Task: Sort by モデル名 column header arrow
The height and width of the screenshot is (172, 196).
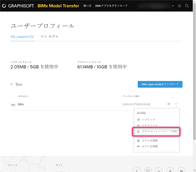Action: [x=28, y=96]
